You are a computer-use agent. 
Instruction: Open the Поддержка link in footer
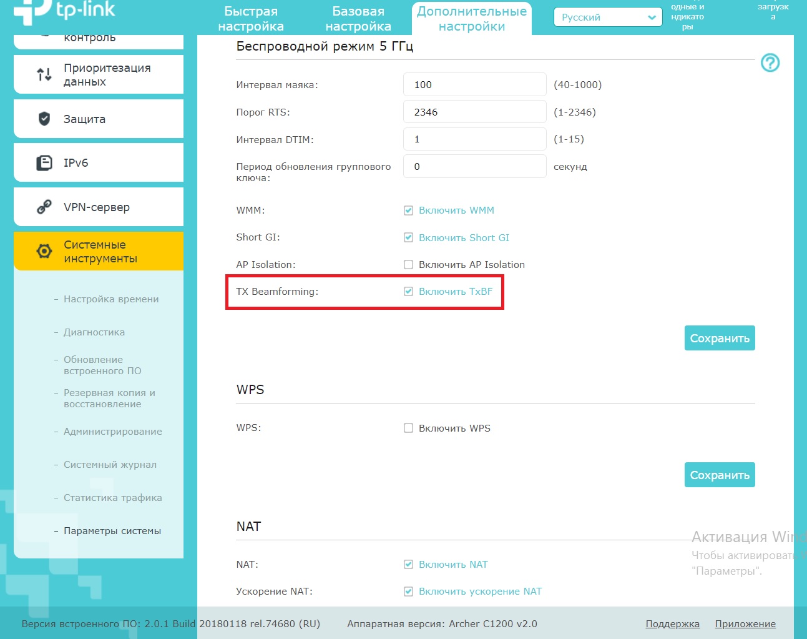coord(672,624)
